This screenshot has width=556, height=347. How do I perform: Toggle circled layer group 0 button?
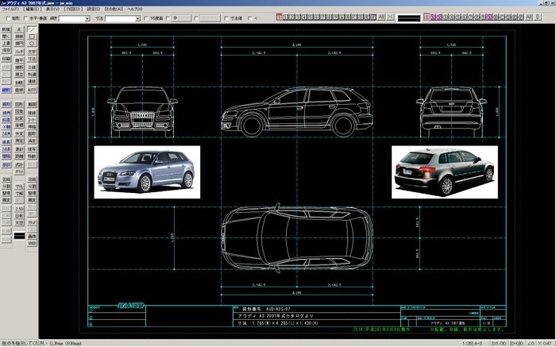tap(427, 17)
